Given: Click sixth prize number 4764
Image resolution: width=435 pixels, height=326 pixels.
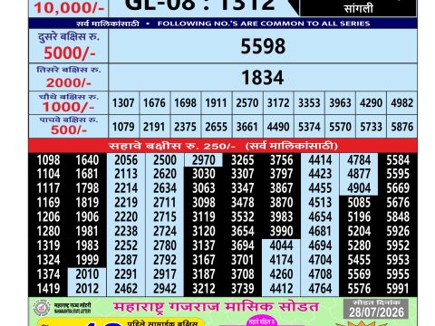Looking at the screenshot, I should coord(320,289).
